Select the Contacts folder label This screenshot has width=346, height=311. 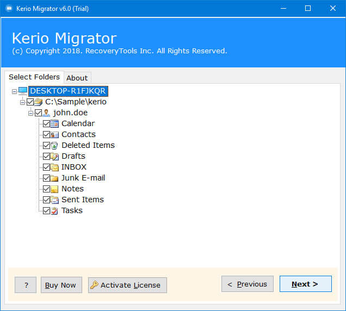(x=78, y=134)
